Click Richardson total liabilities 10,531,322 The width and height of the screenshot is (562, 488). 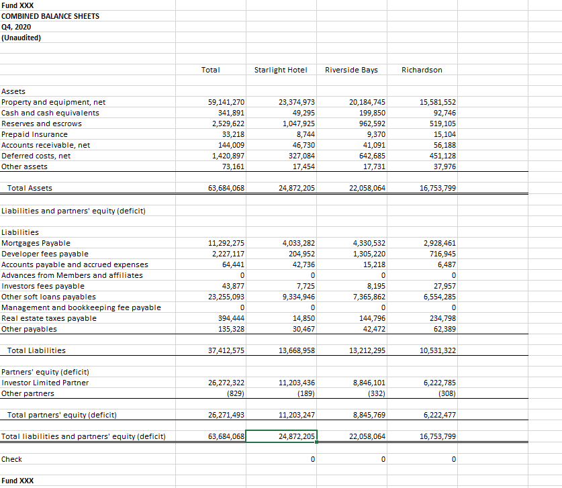[438, 351]
